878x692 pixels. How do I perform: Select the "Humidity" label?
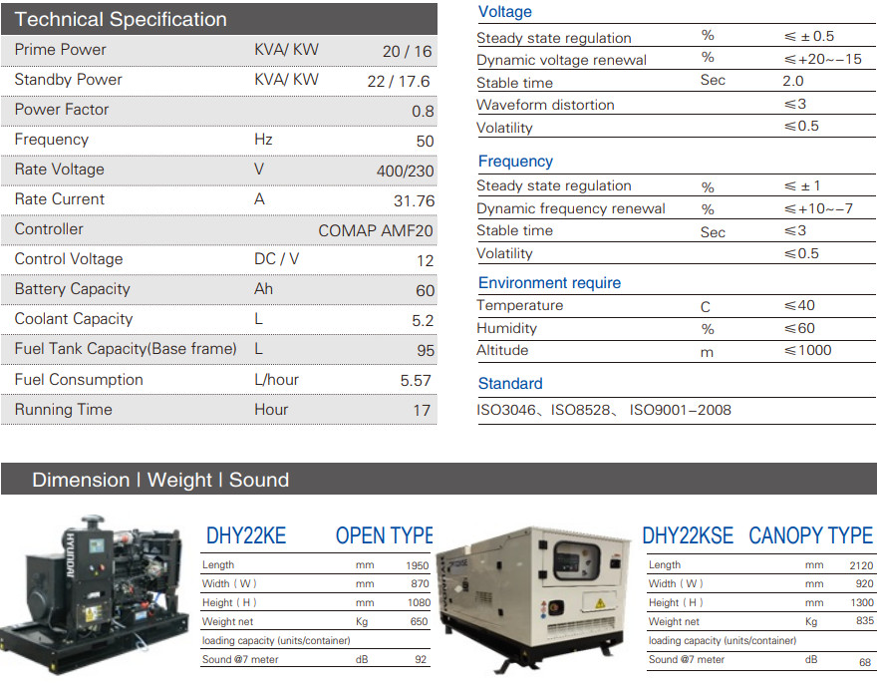[x=506, y=328]
